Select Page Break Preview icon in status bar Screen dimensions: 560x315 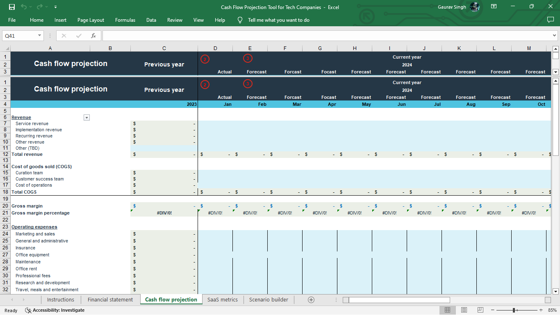(x=480, y=310)
